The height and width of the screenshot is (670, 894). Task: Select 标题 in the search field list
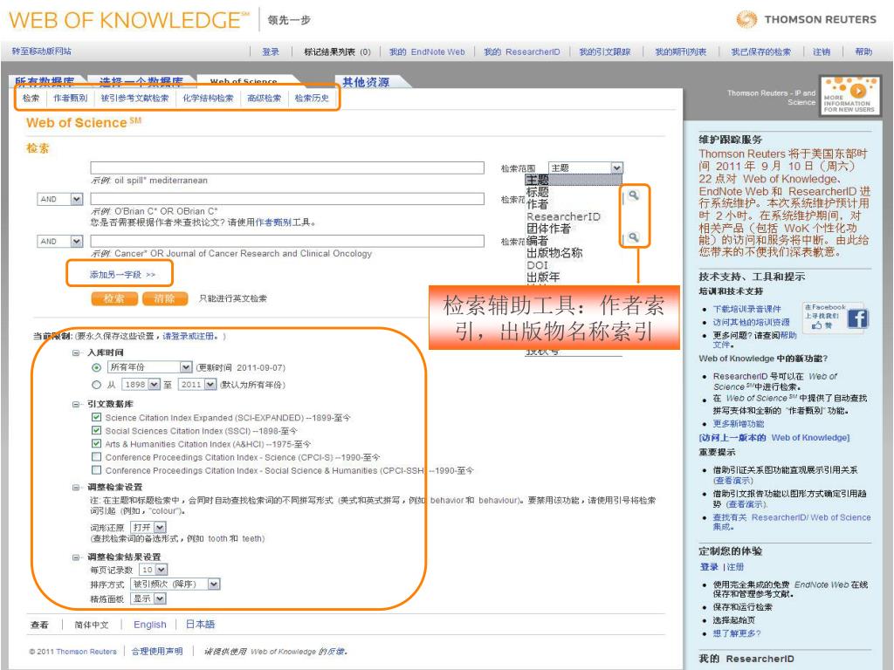(x=537, y=192)
